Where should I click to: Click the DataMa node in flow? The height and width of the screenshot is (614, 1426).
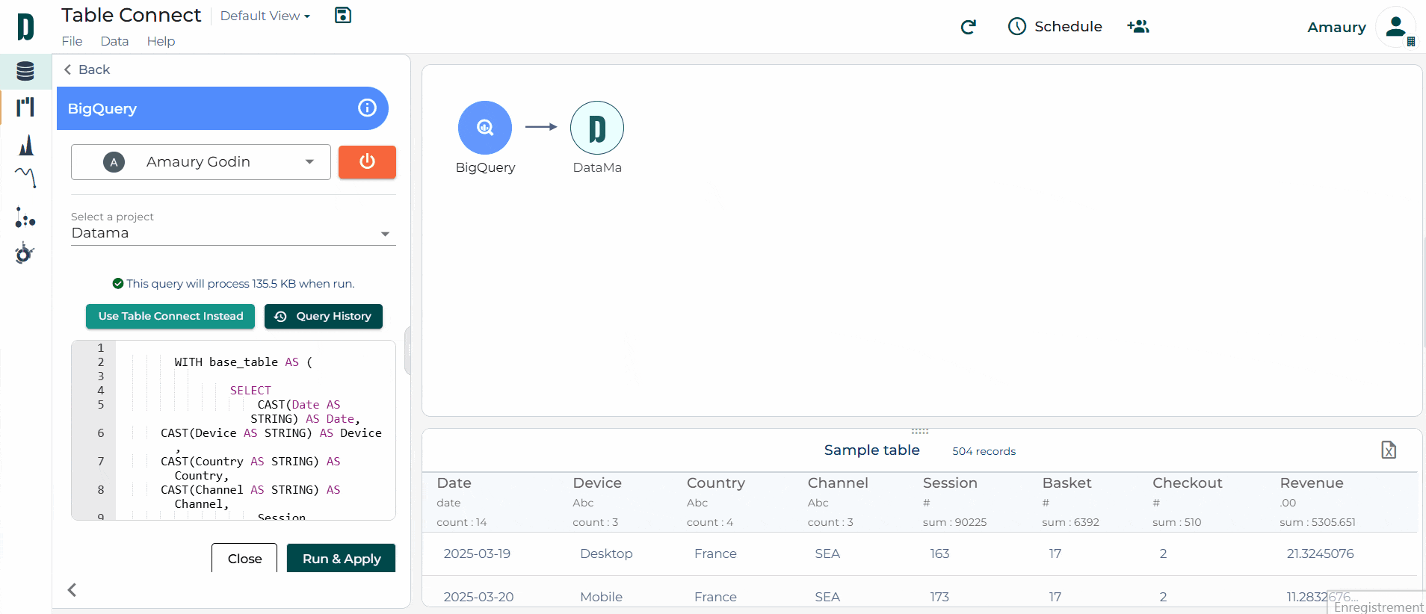(597, 128)
